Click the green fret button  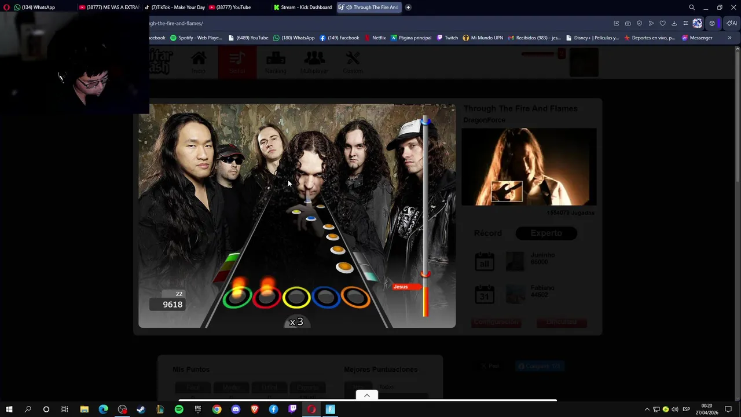237,298
